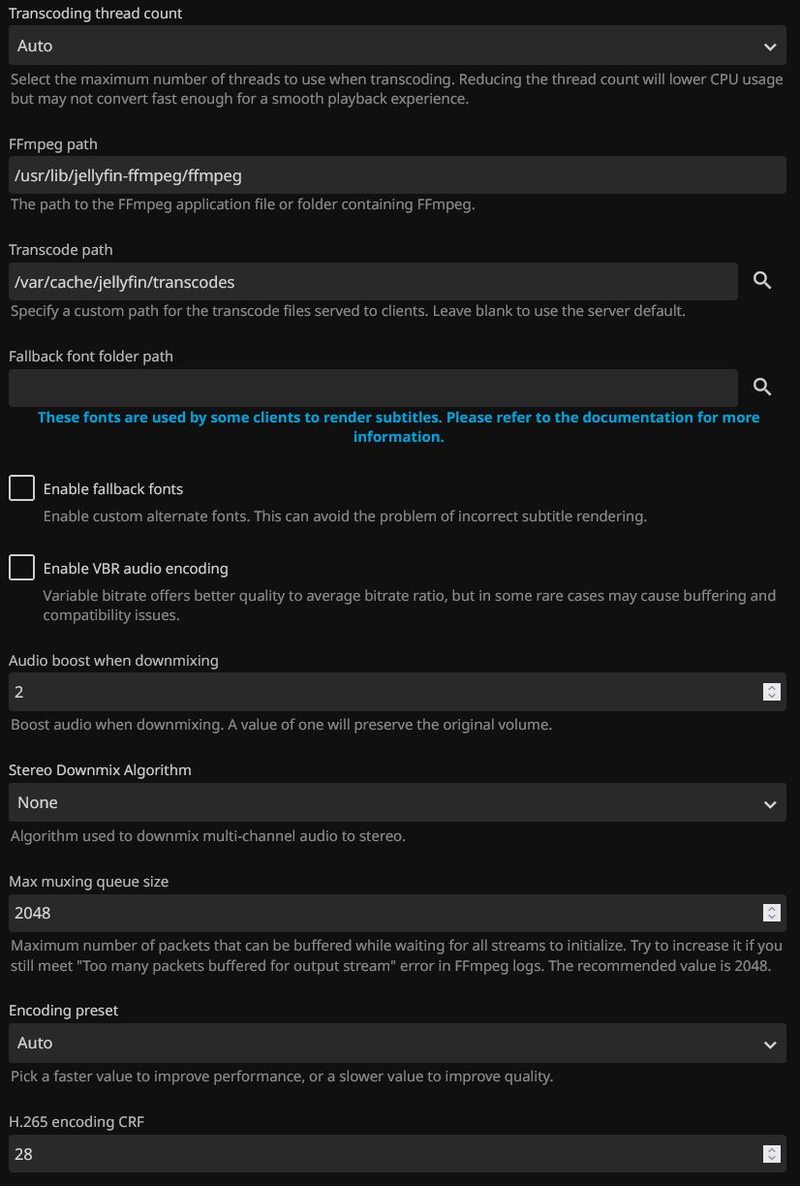The height and width of the screenshot is (1186, 800).
Task: Click the Transcoding thread count chevron arrow
Action: [x=770, y=47]
